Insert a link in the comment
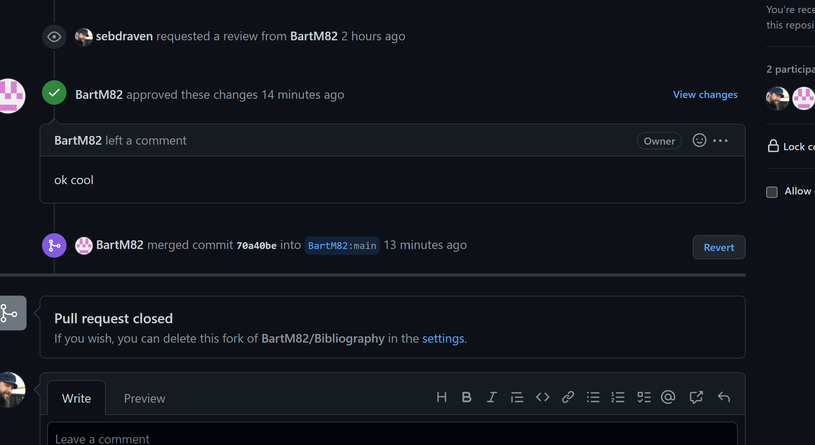Viewport: 815px width, 445px height. tap(568, 398)
